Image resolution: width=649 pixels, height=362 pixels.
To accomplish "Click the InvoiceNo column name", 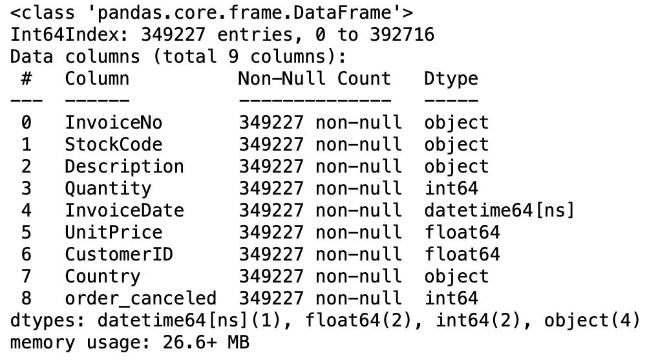I will (x=113, y=122).
